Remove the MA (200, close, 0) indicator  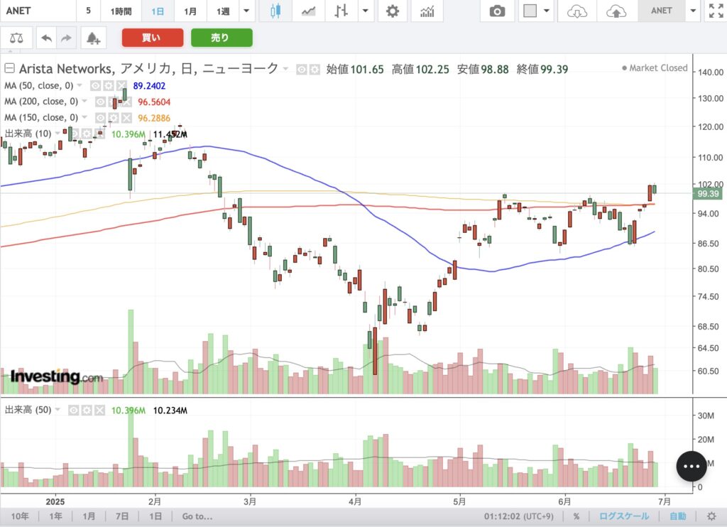point(126,102)
